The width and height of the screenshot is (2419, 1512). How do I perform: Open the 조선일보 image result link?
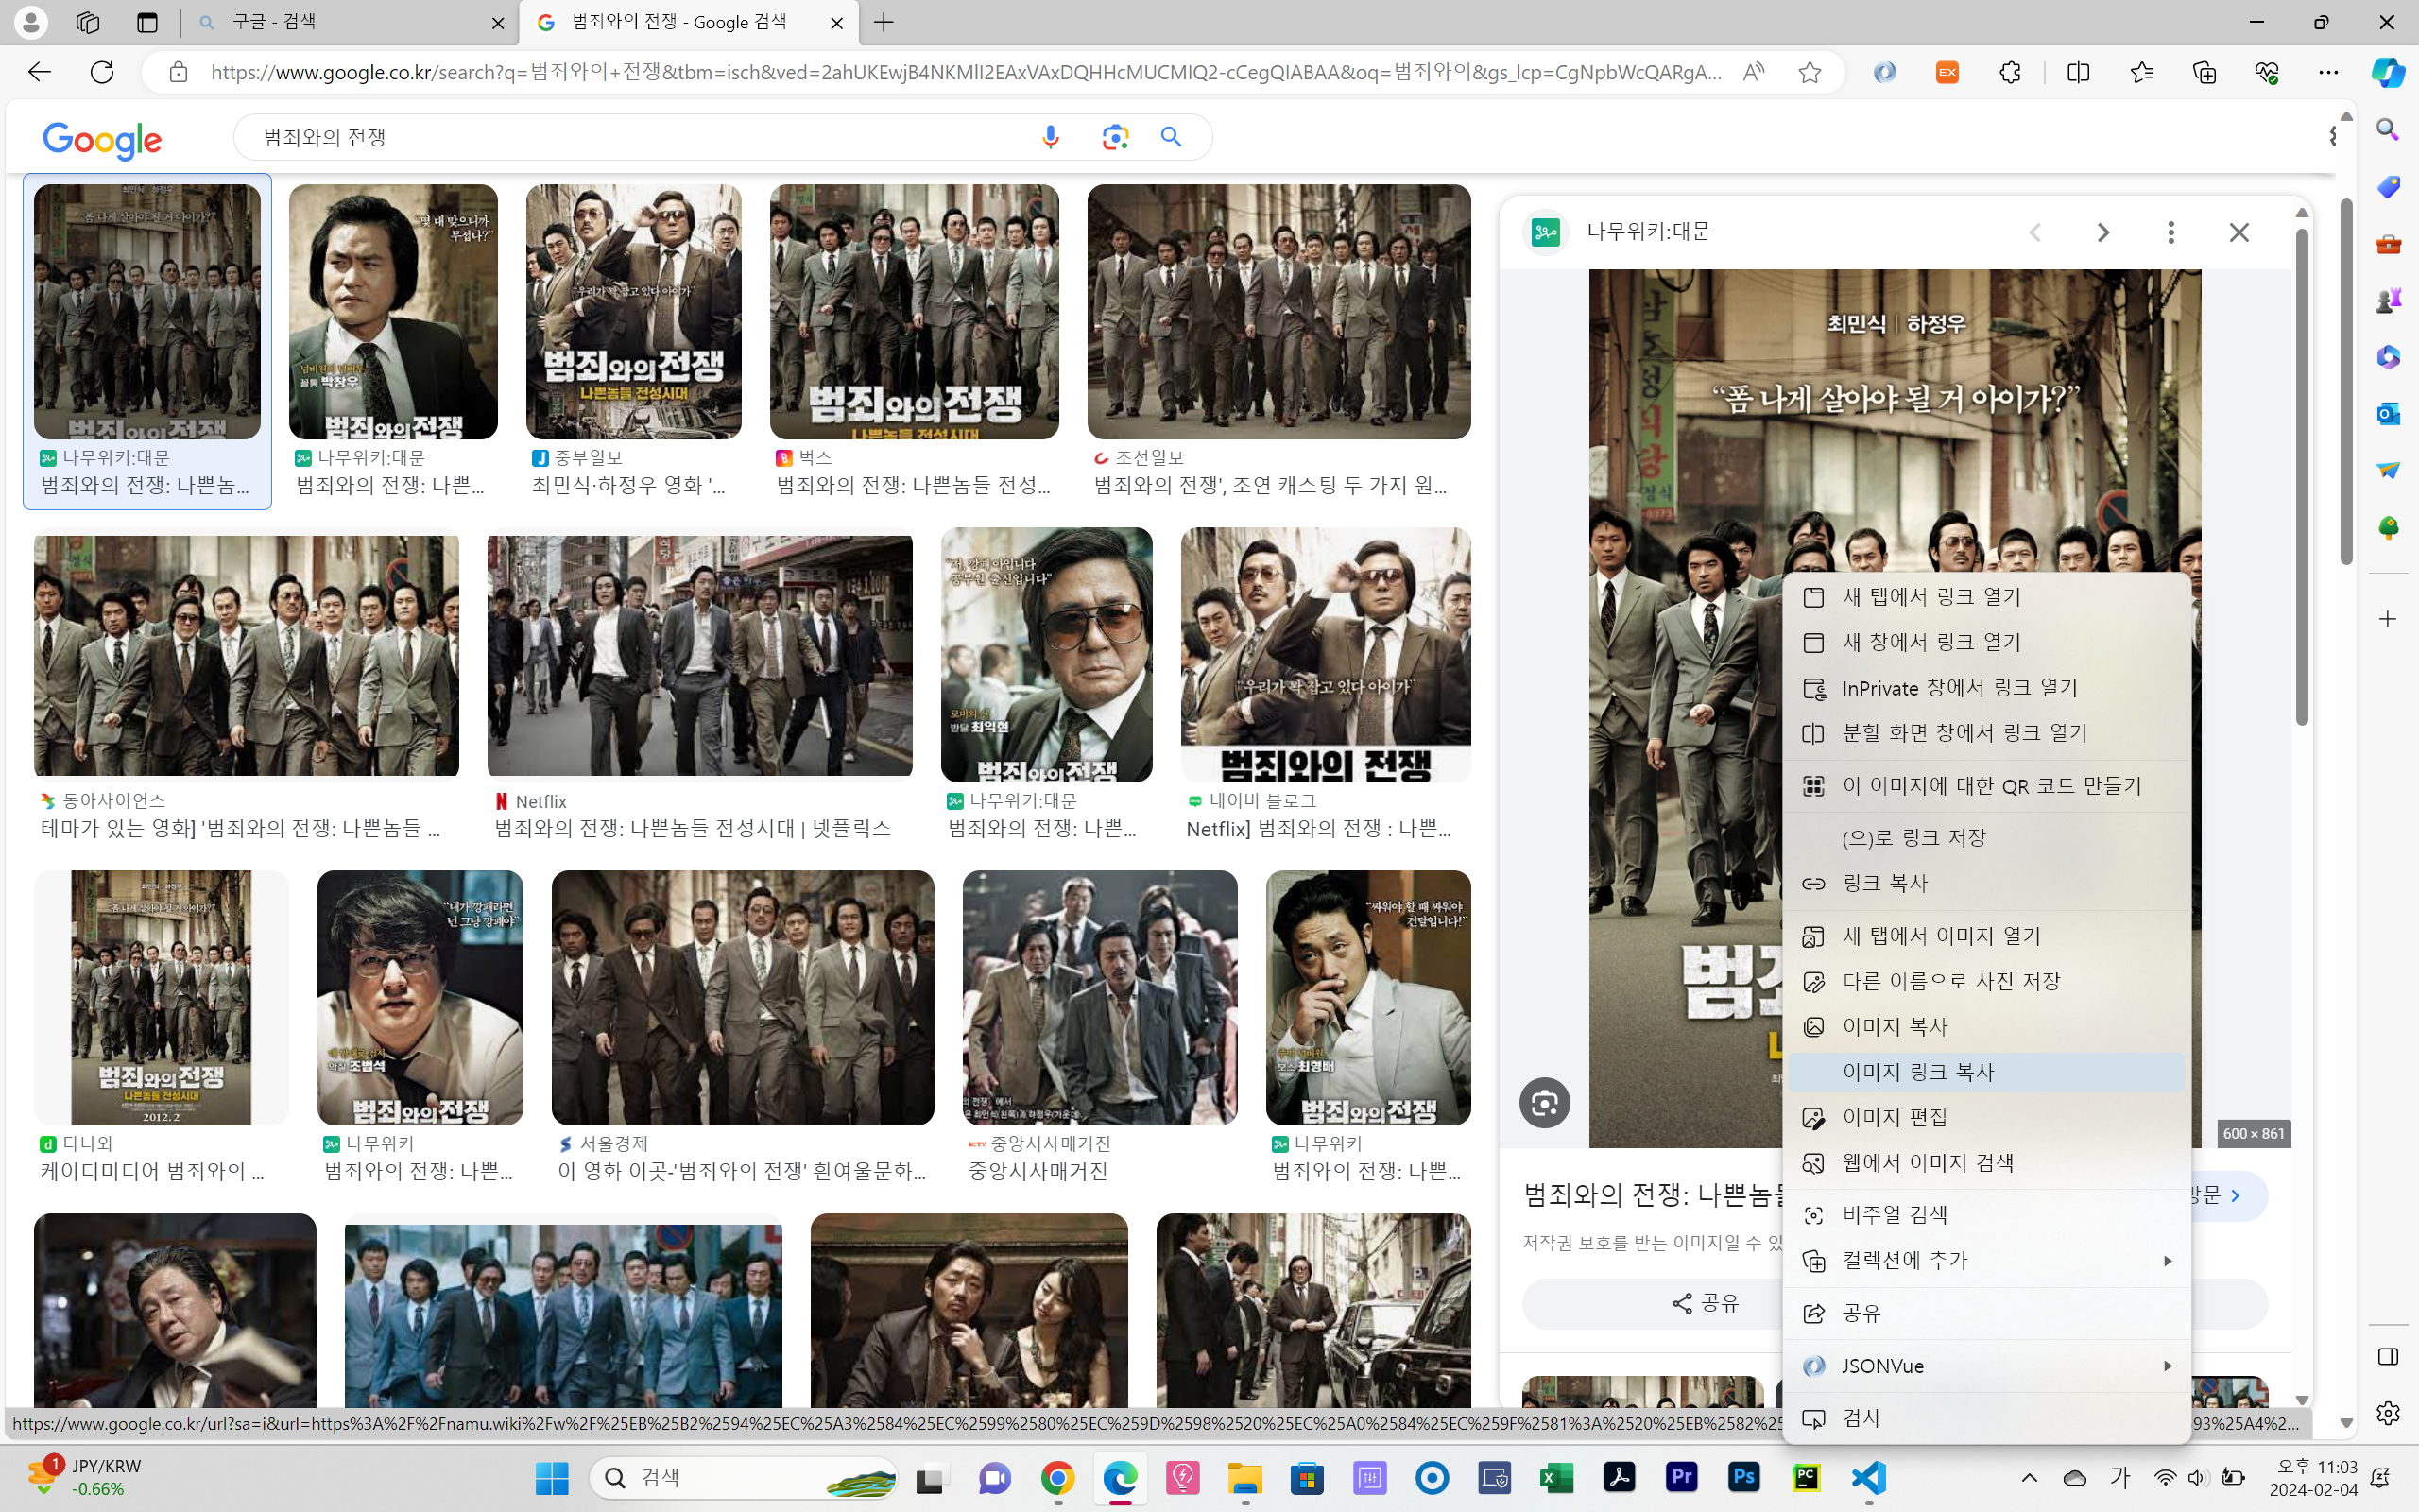(1271, 485)
